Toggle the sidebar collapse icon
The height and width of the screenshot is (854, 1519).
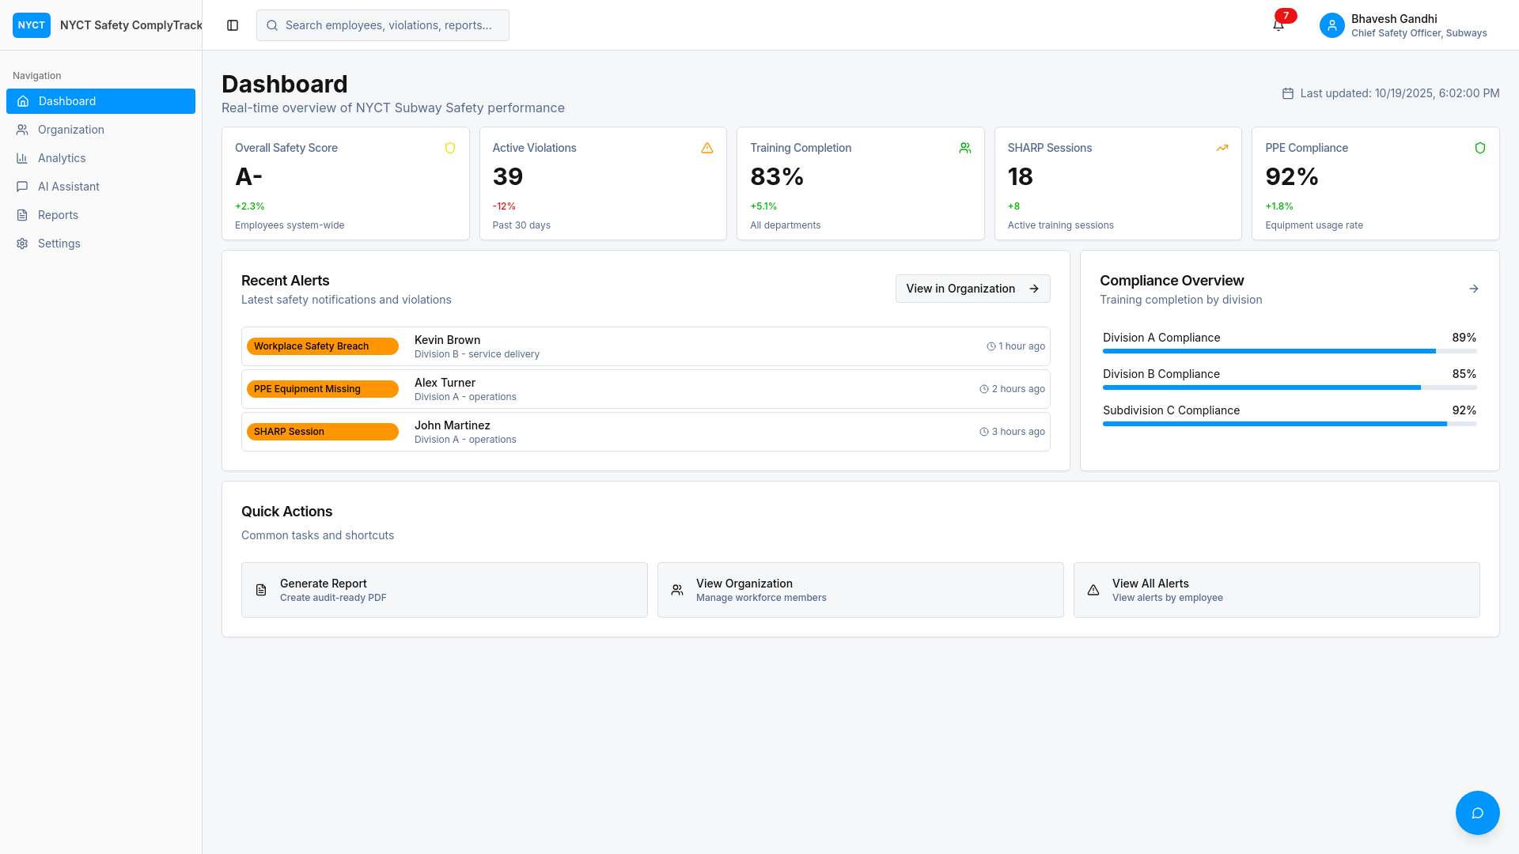pyautogui.click(x=233, y=25)
